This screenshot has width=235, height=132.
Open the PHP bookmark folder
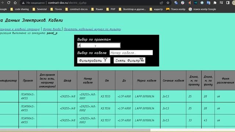point(111,9)
